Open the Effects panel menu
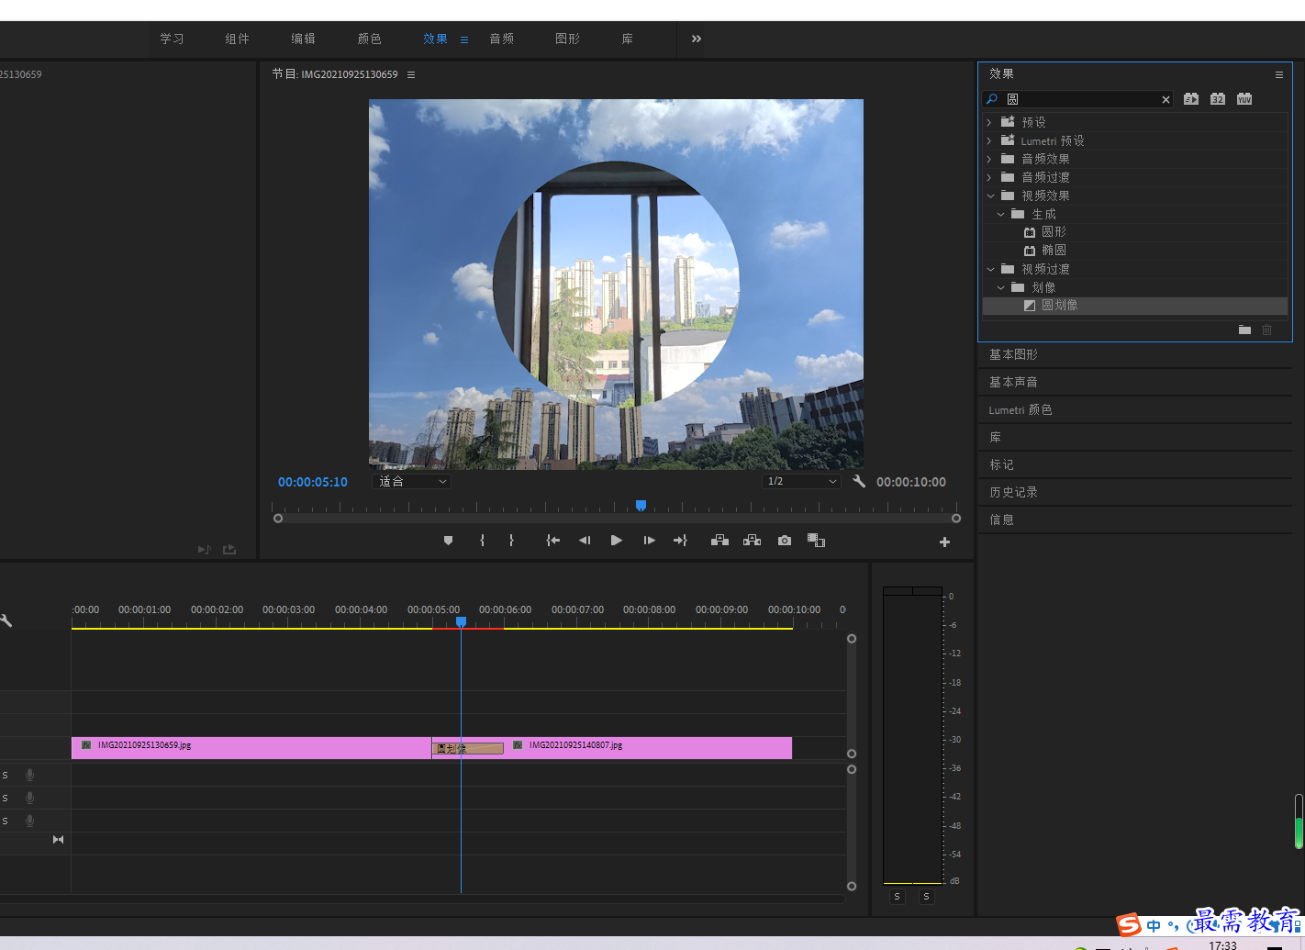The width and height of the screenshot is (1305, 950). tap(1279, 74)
